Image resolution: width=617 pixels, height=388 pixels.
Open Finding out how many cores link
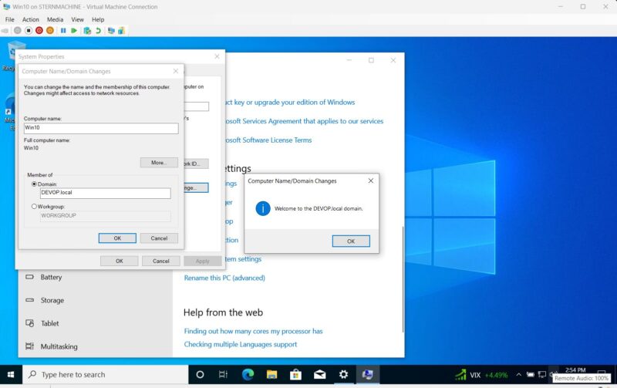click(x=254, y=332)
